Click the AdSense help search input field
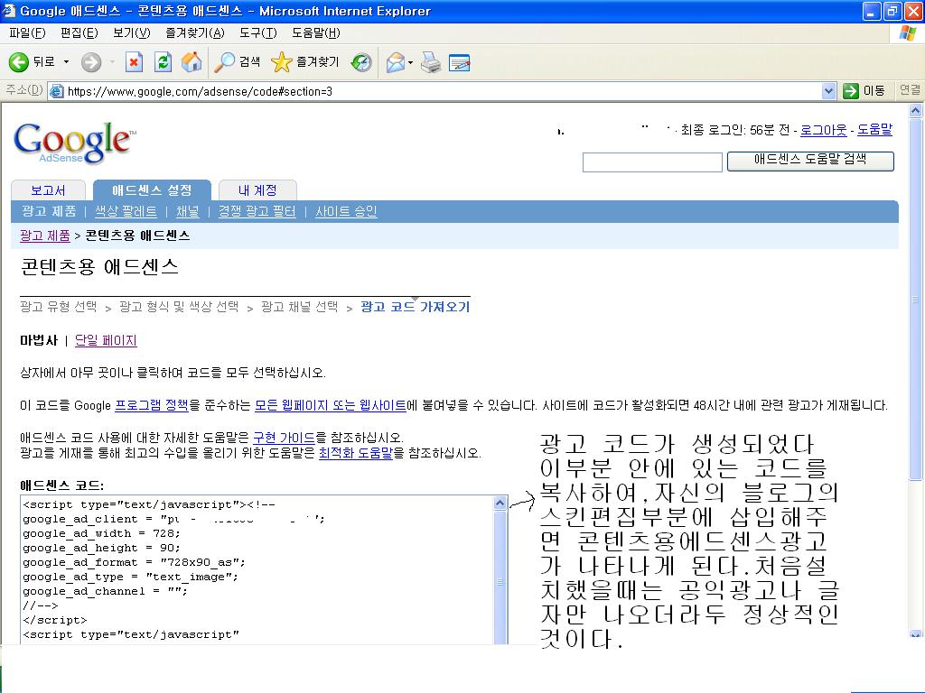The width and height of the screenshot is (925, 693). [652, 162]
